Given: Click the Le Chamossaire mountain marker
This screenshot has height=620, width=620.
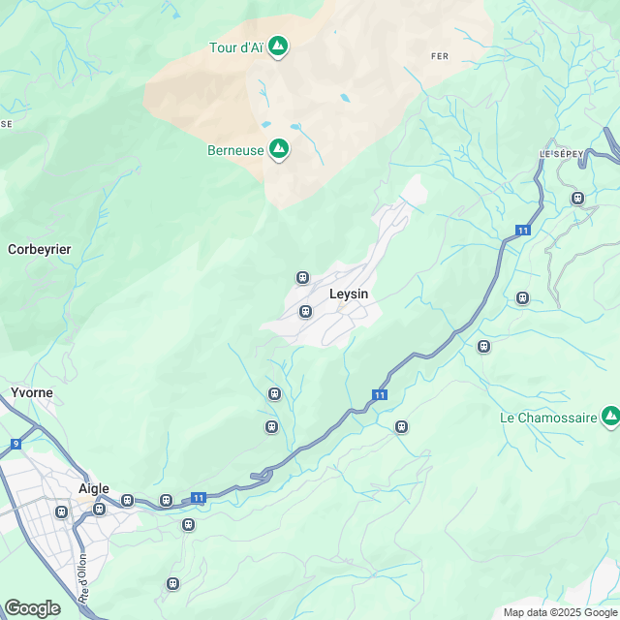Looking at the screenshot, I should 611,416.
